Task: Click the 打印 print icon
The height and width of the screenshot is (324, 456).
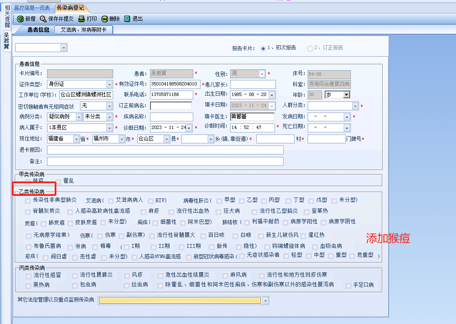Action: pyautogui.click(x=82, y=19)
